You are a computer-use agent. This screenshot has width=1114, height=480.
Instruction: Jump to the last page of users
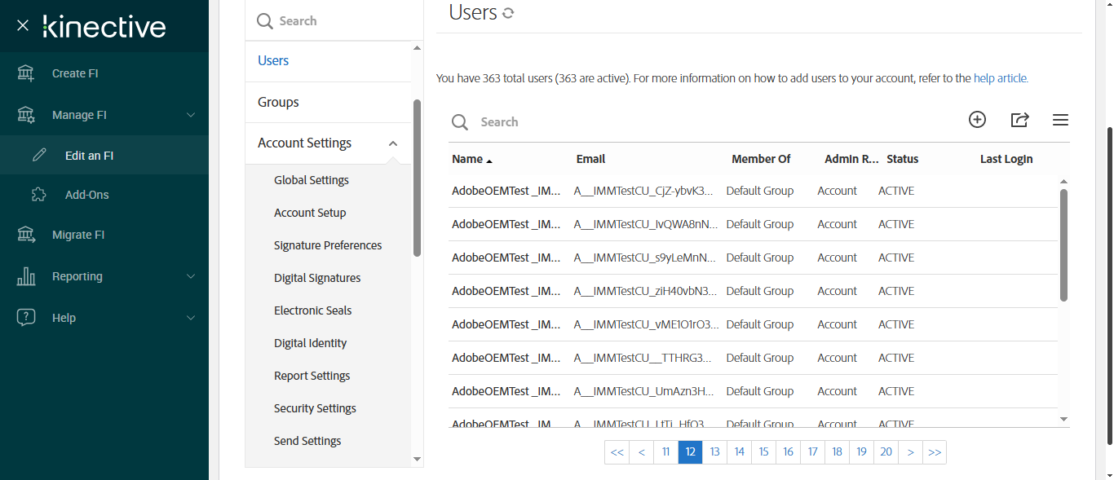pyautogui.click(x=935, y=452)
